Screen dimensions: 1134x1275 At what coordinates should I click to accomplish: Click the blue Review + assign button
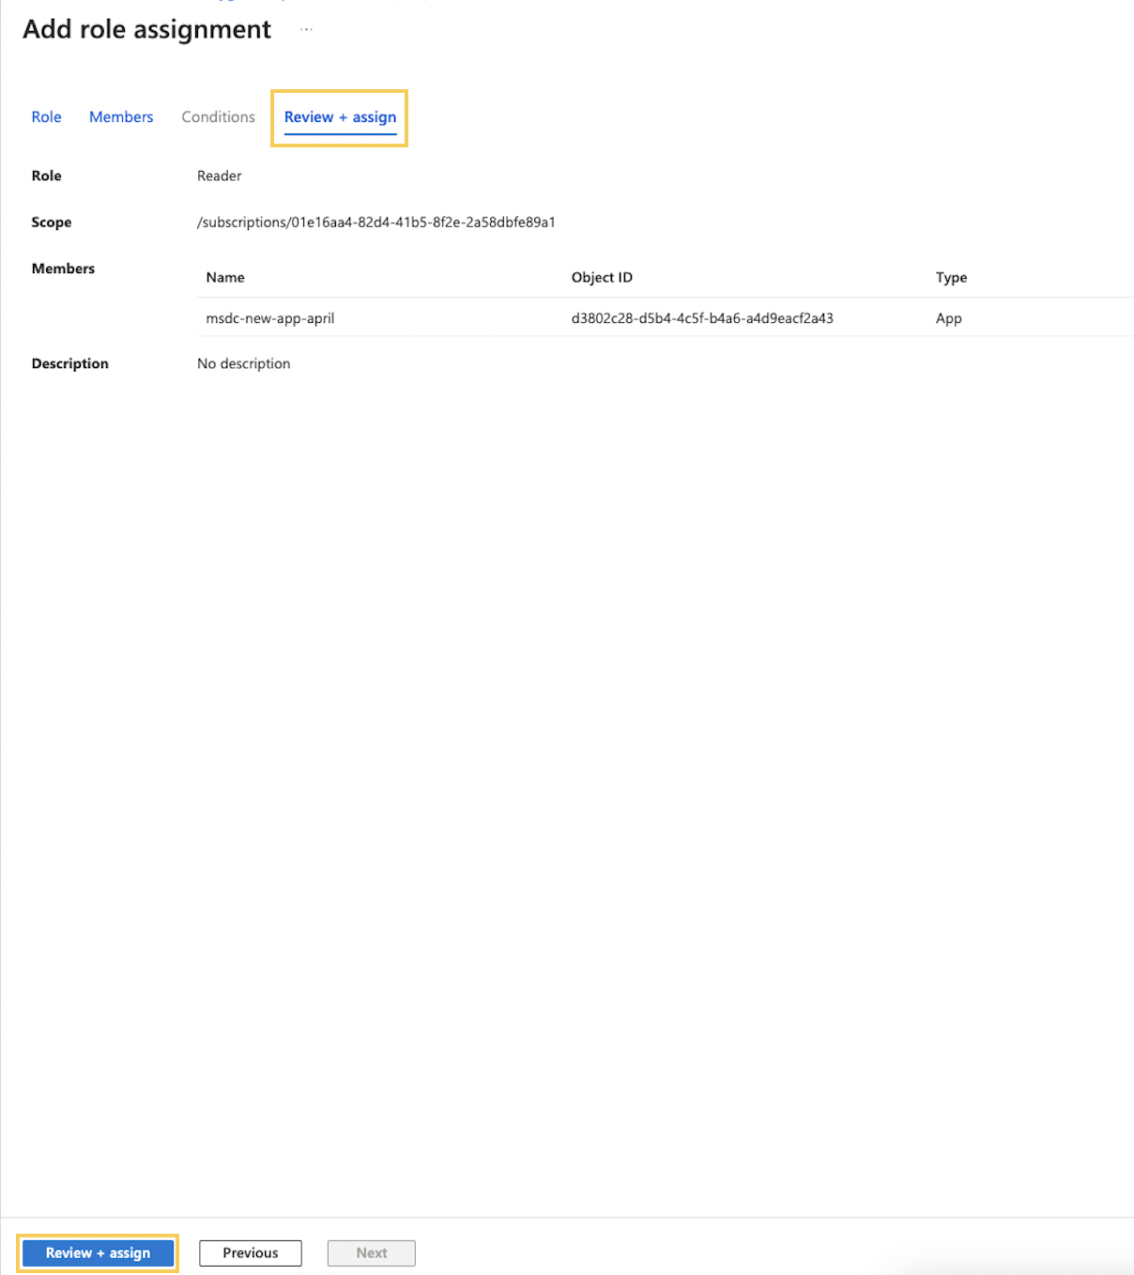pos(98,1252)
